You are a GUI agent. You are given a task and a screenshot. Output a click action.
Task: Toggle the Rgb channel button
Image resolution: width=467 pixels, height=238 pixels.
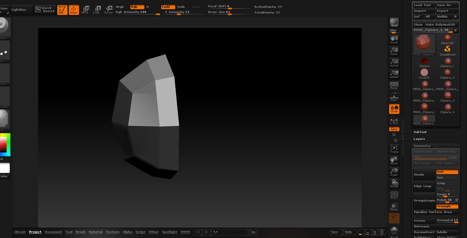137,7
